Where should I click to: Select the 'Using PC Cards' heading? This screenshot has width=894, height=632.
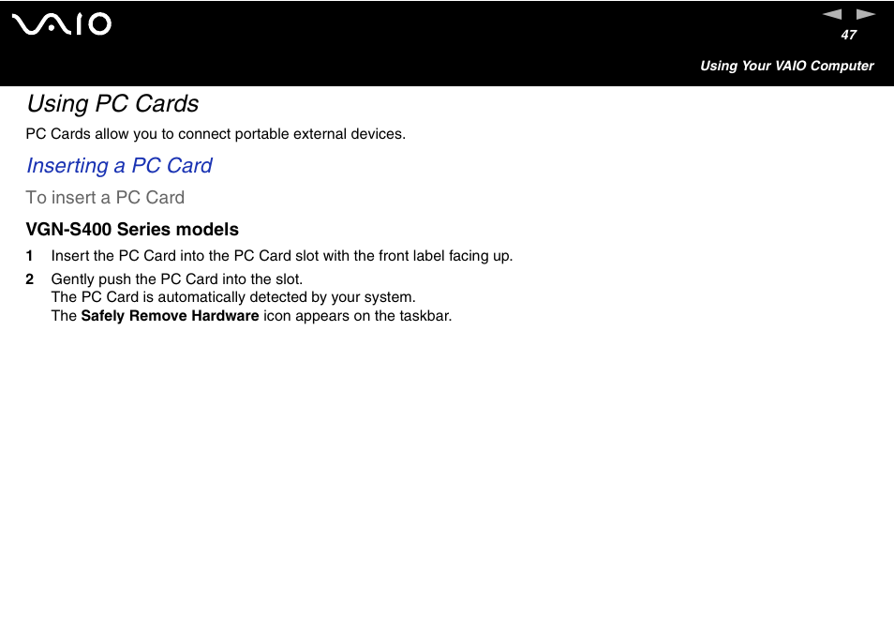tap(112, 104)
